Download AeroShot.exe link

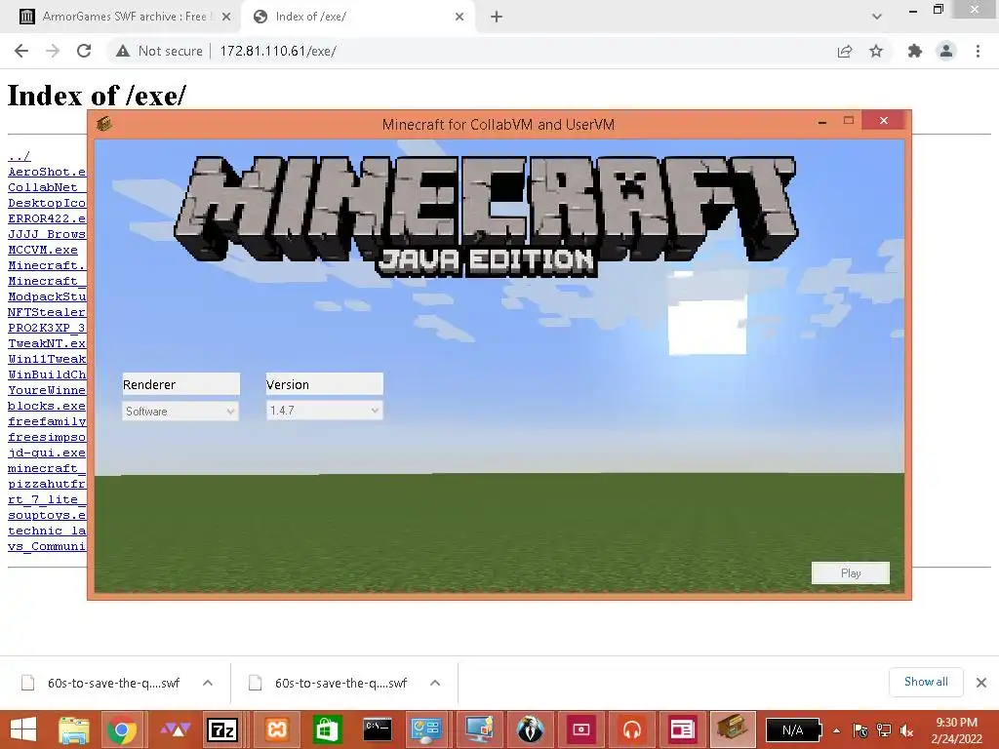(x=47, y=172)
